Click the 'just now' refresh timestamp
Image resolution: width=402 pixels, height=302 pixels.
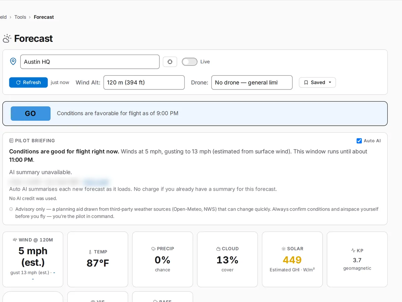click(x=60, y=82)
